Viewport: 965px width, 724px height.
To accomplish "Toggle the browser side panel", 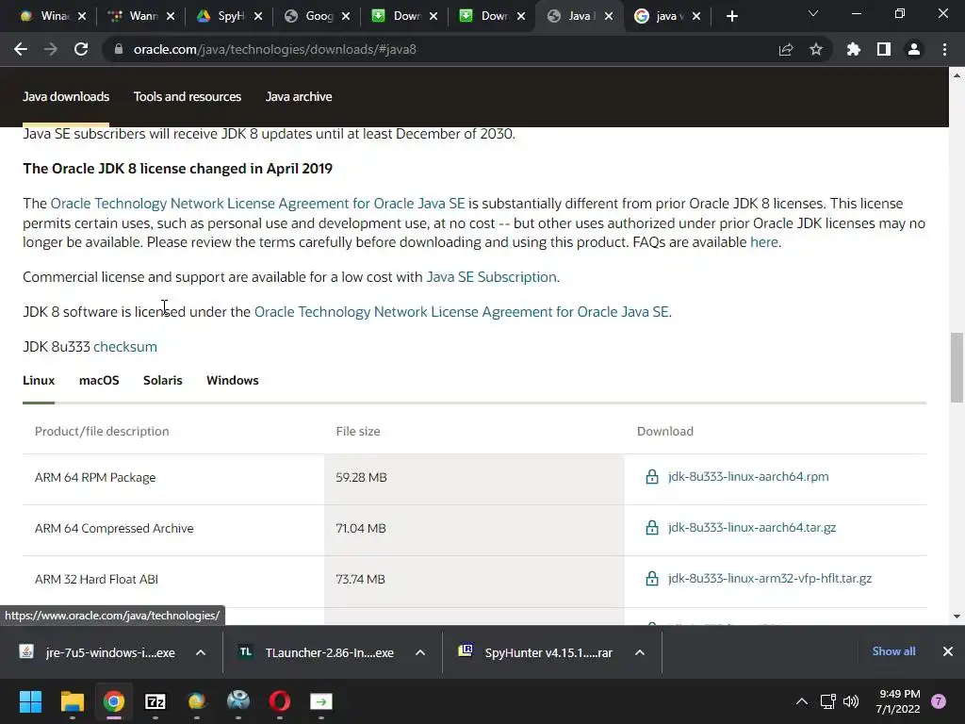I will click(x=884, y=49).
